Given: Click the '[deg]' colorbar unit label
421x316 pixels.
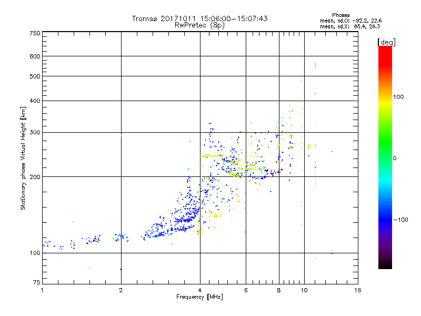Looking at the screenshot, I should (x=386, y=42).
